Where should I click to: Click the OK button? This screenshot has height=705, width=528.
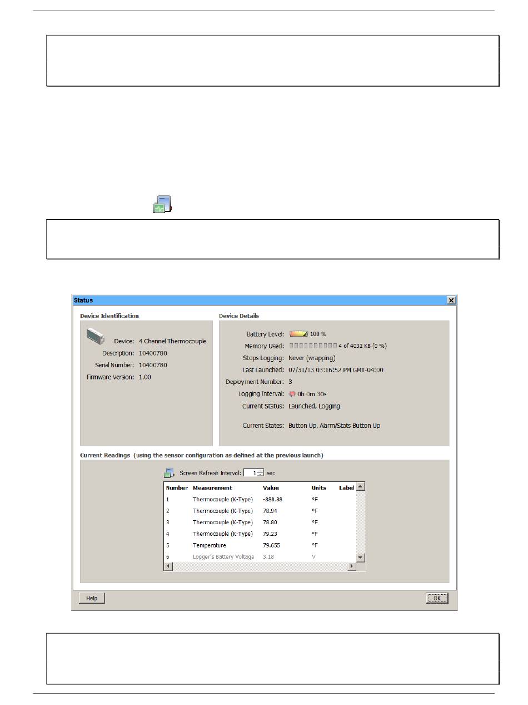coord(437,598)
